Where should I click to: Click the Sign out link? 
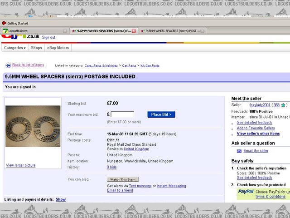click(x=48, y=37)
